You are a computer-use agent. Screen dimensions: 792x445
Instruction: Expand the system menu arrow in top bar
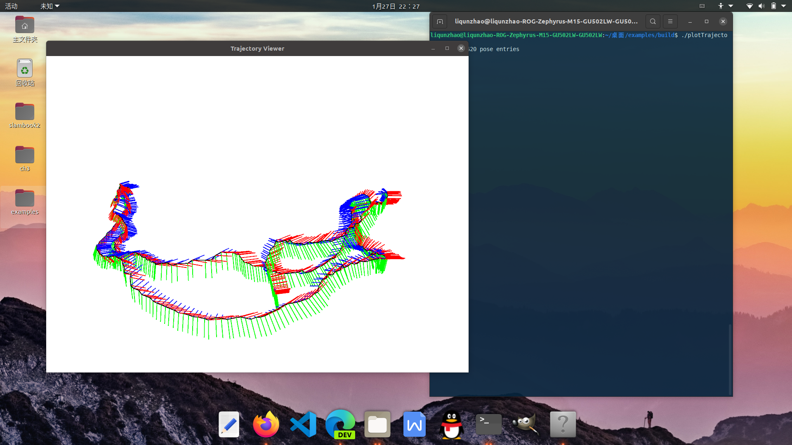click(x=783, y=6)
